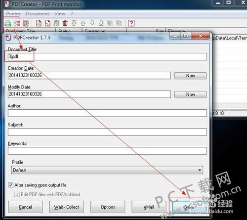Click the greyed clipboard save icon in toolbar
Viewport: 247px width, 220px height.
point(56,23)
